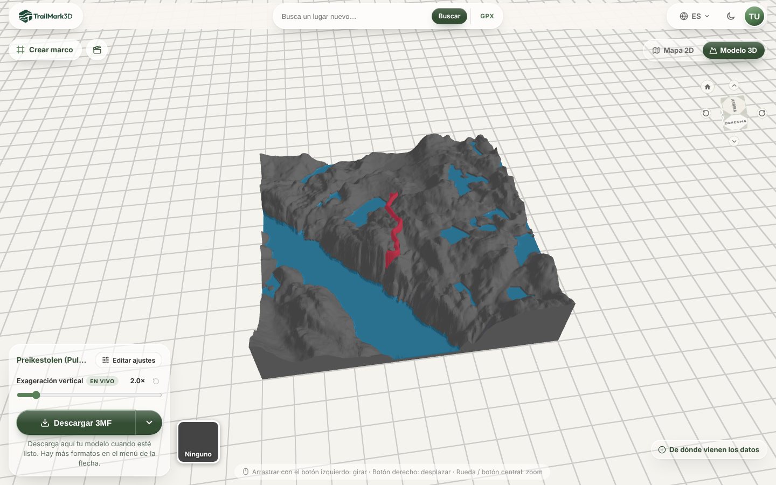This screenshot has height=485, width=776.
Task: Switch to the Modelo 3D view
Action: [x=733, y=50]
